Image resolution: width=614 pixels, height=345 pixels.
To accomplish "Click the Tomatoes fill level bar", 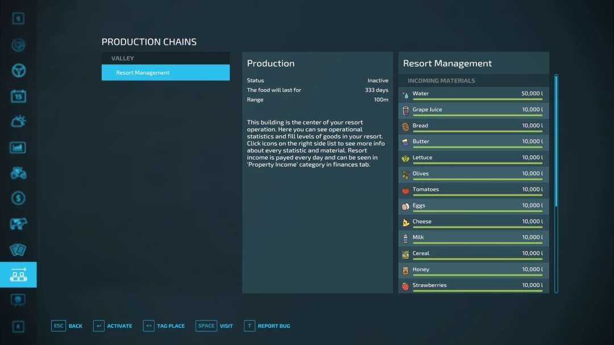I will [477, 195].
